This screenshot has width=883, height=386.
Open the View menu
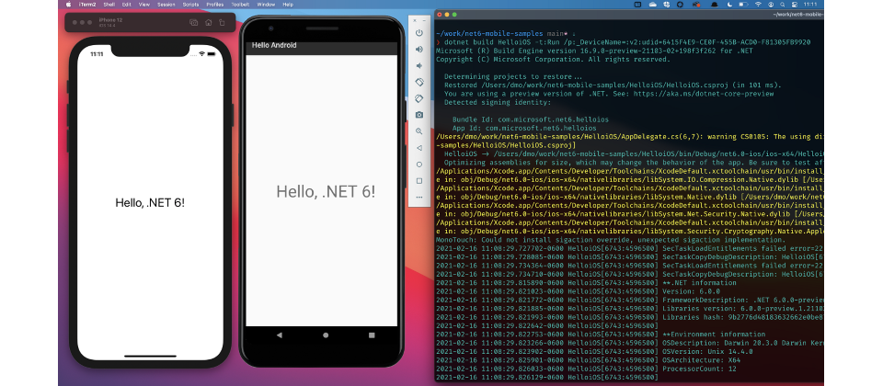144,4
